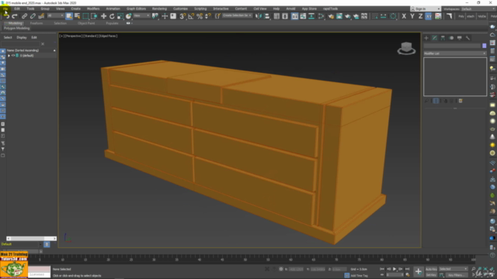Image resolution: width=497 pixels, height=279 pixels.
Task: Click the Mirror tool icon
Action: pos(259,16)
